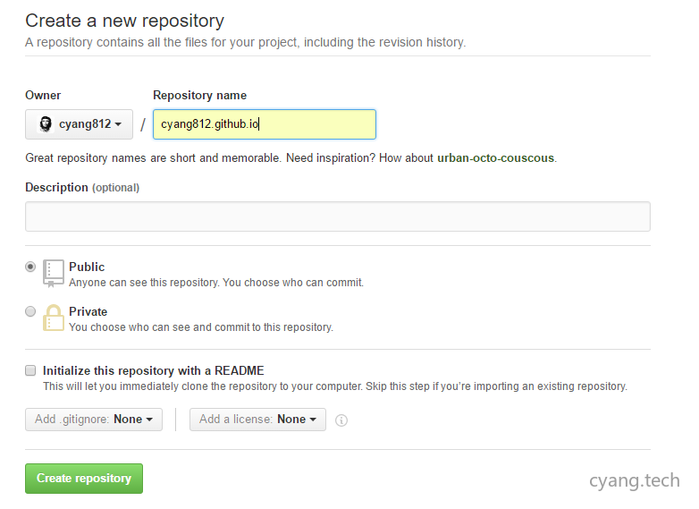The image size is (699, 509).
Task: Click into the Description input box
Action: (337, 216)
